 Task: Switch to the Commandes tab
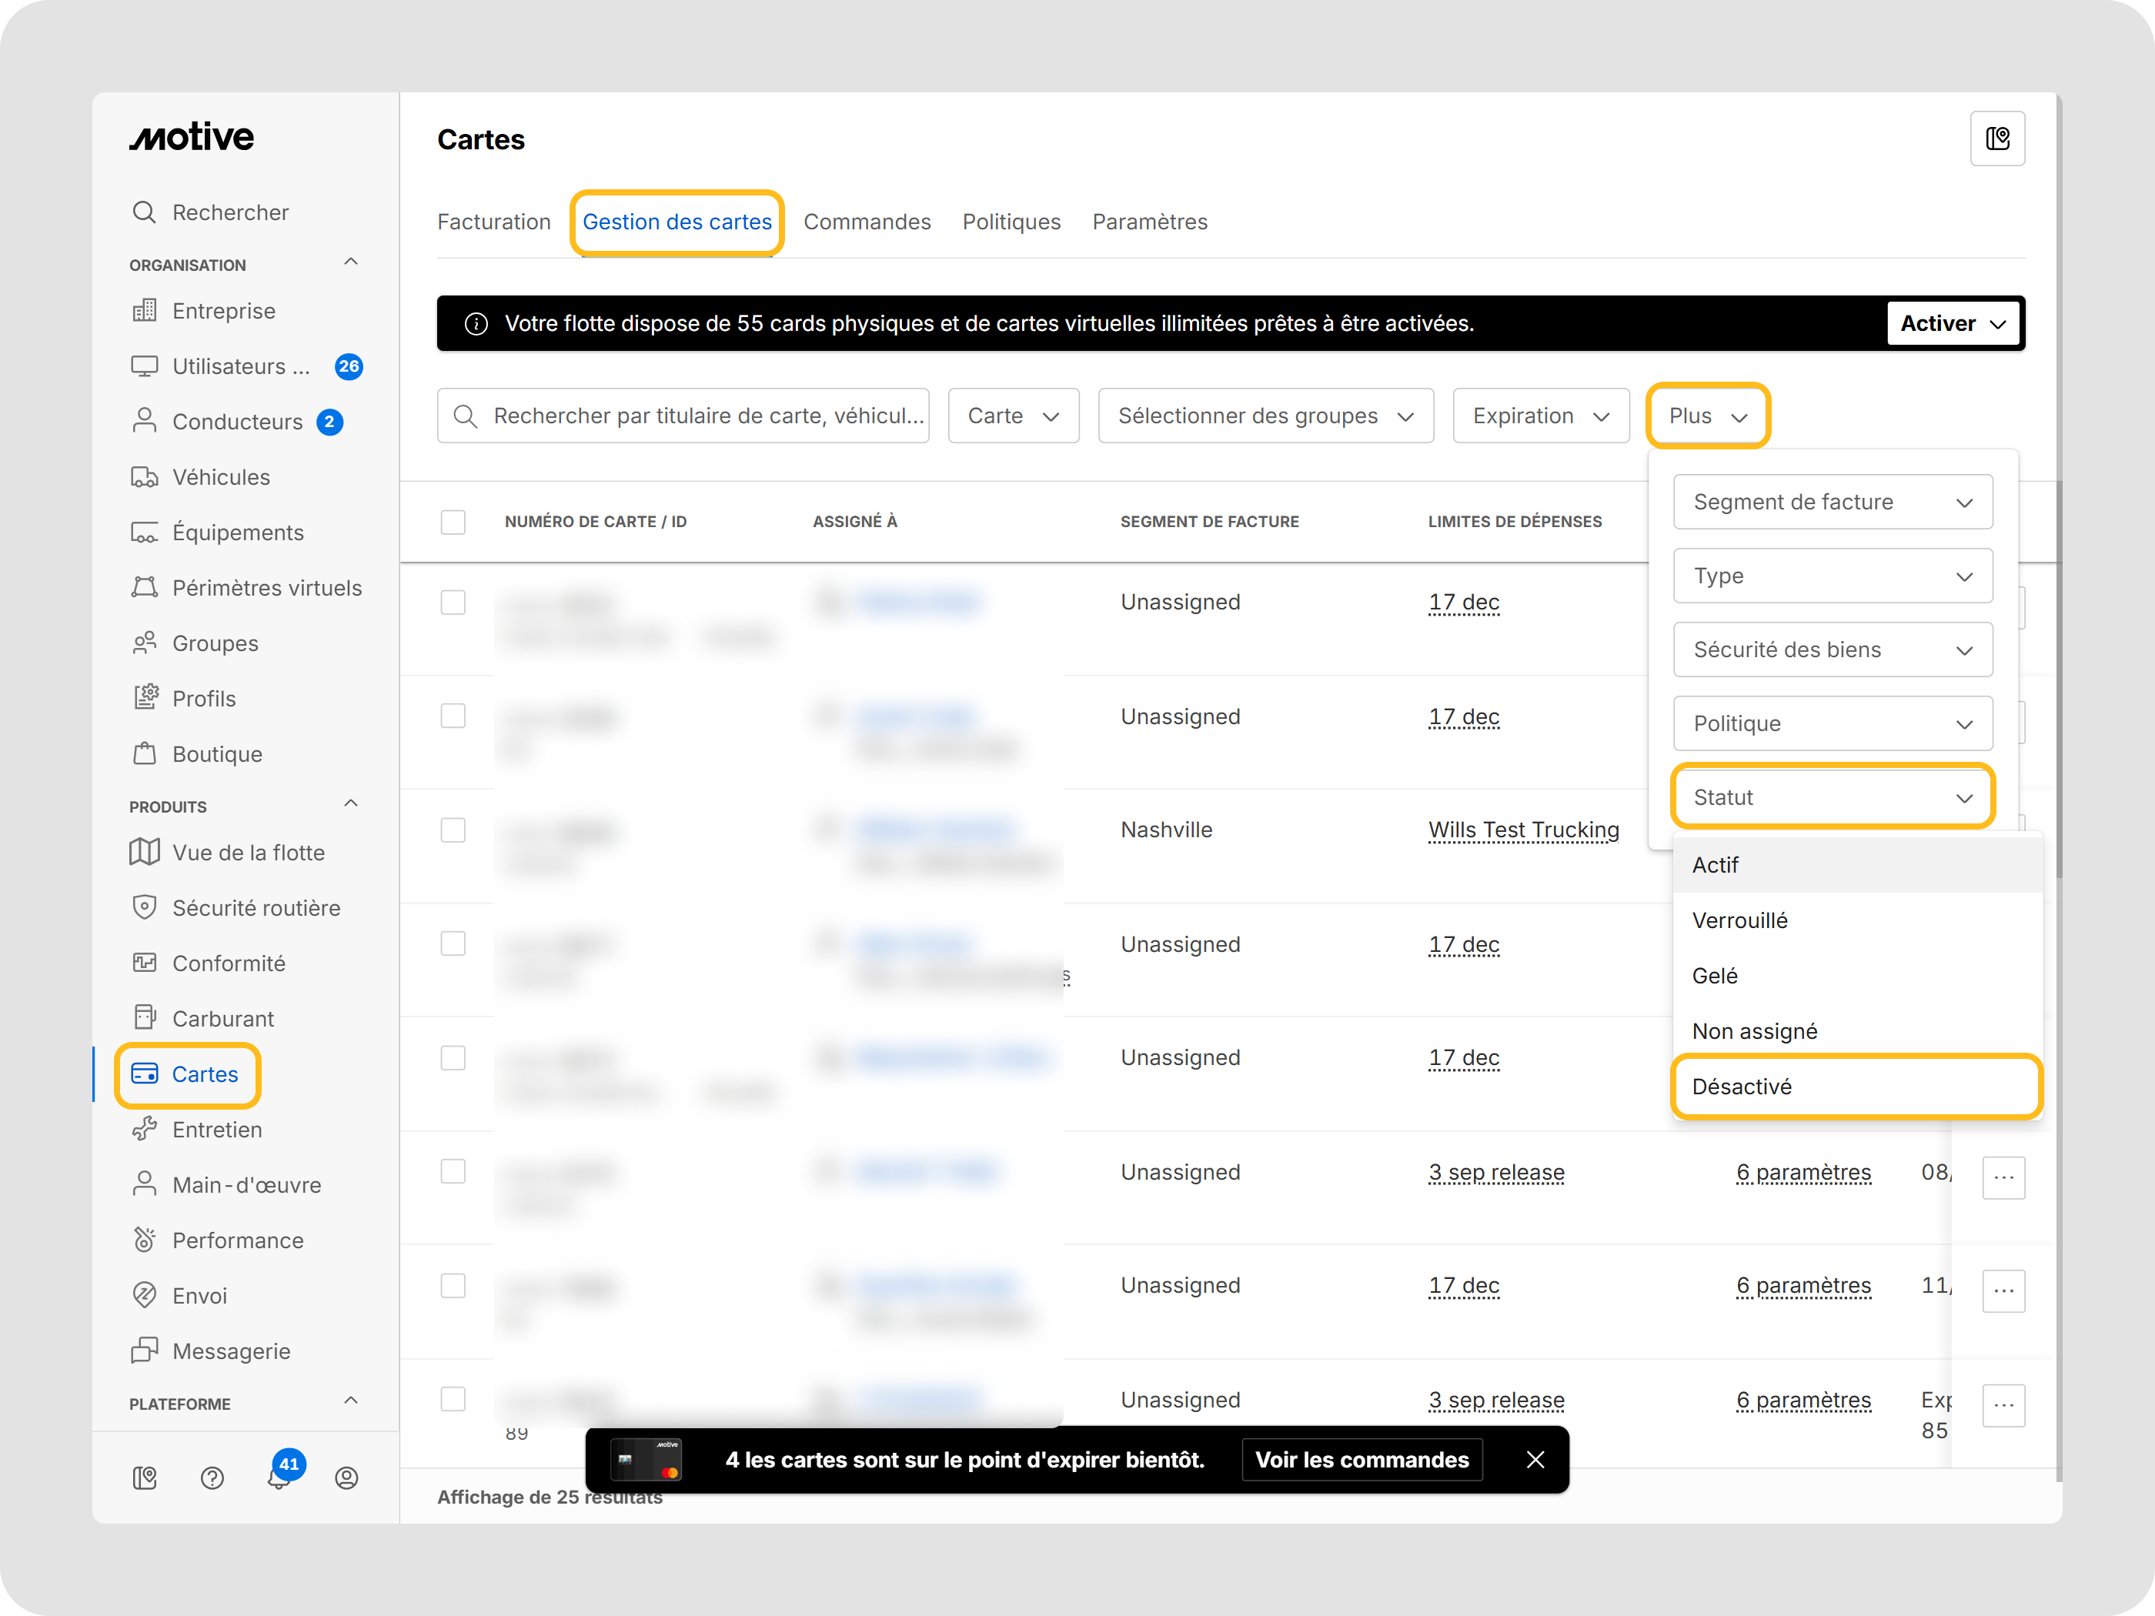tap(867, 222)
